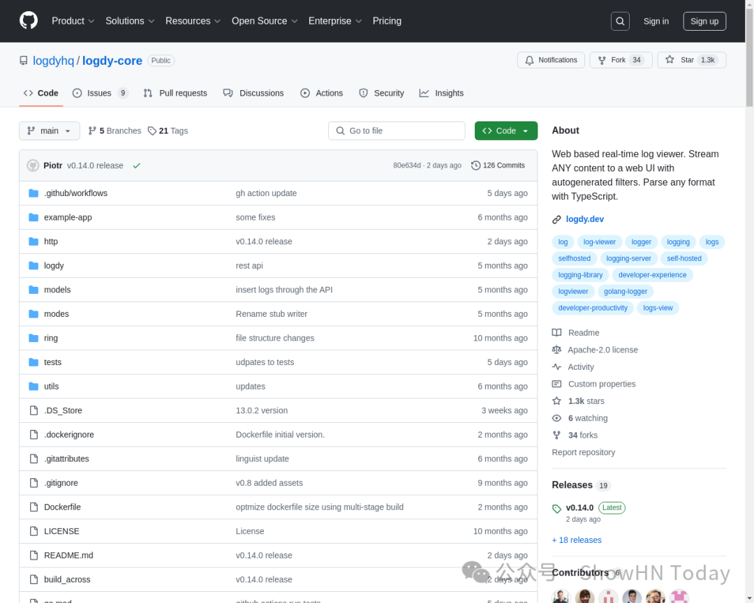Screen dimensions: 754x603
Task: Click the watching eye icon
Action: [x=556, y=418]
